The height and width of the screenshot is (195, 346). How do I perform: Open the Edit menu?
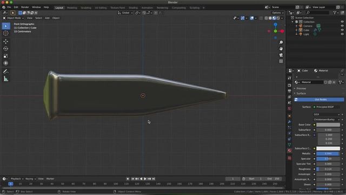click(16, 7)
